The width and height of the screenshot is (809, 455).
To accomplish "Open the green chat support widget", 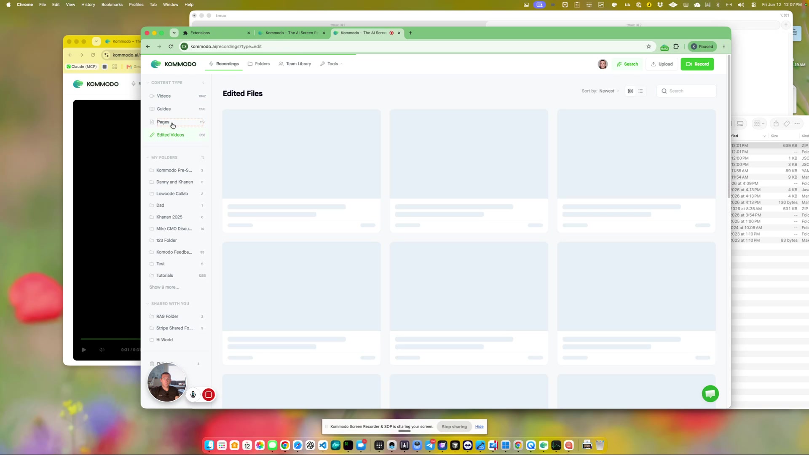I will tap(710, 394).
